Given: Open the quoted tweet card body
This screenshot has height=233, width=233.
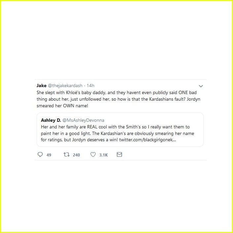Looking at the screenshot, I should pos(120,130).
